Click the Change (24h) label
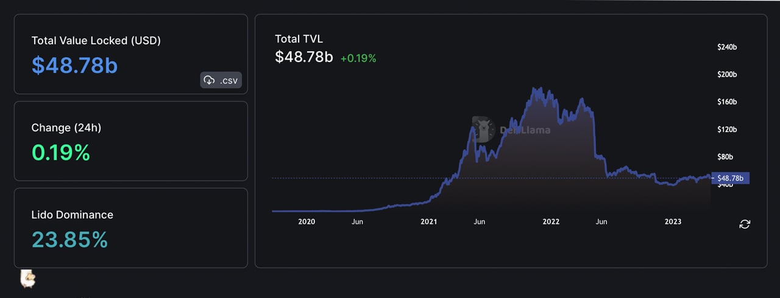This screenshot has height=298, width=780. click(x=66, y=128)
